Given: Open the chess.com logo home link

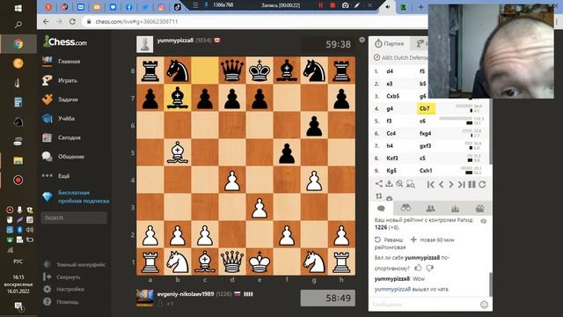Looking at the screenshot, I should click(x=65, y=41).
